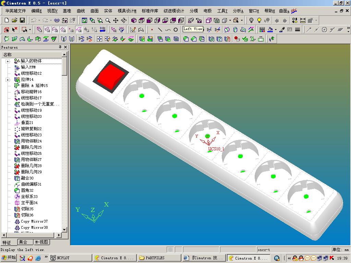Pin the Features panel with pushpin
This screenshot has width=351, height=263.
tap(60, 47)
